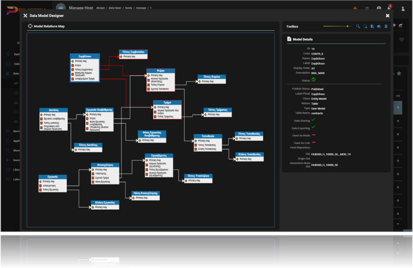Click the green Status check indicator

314,80
